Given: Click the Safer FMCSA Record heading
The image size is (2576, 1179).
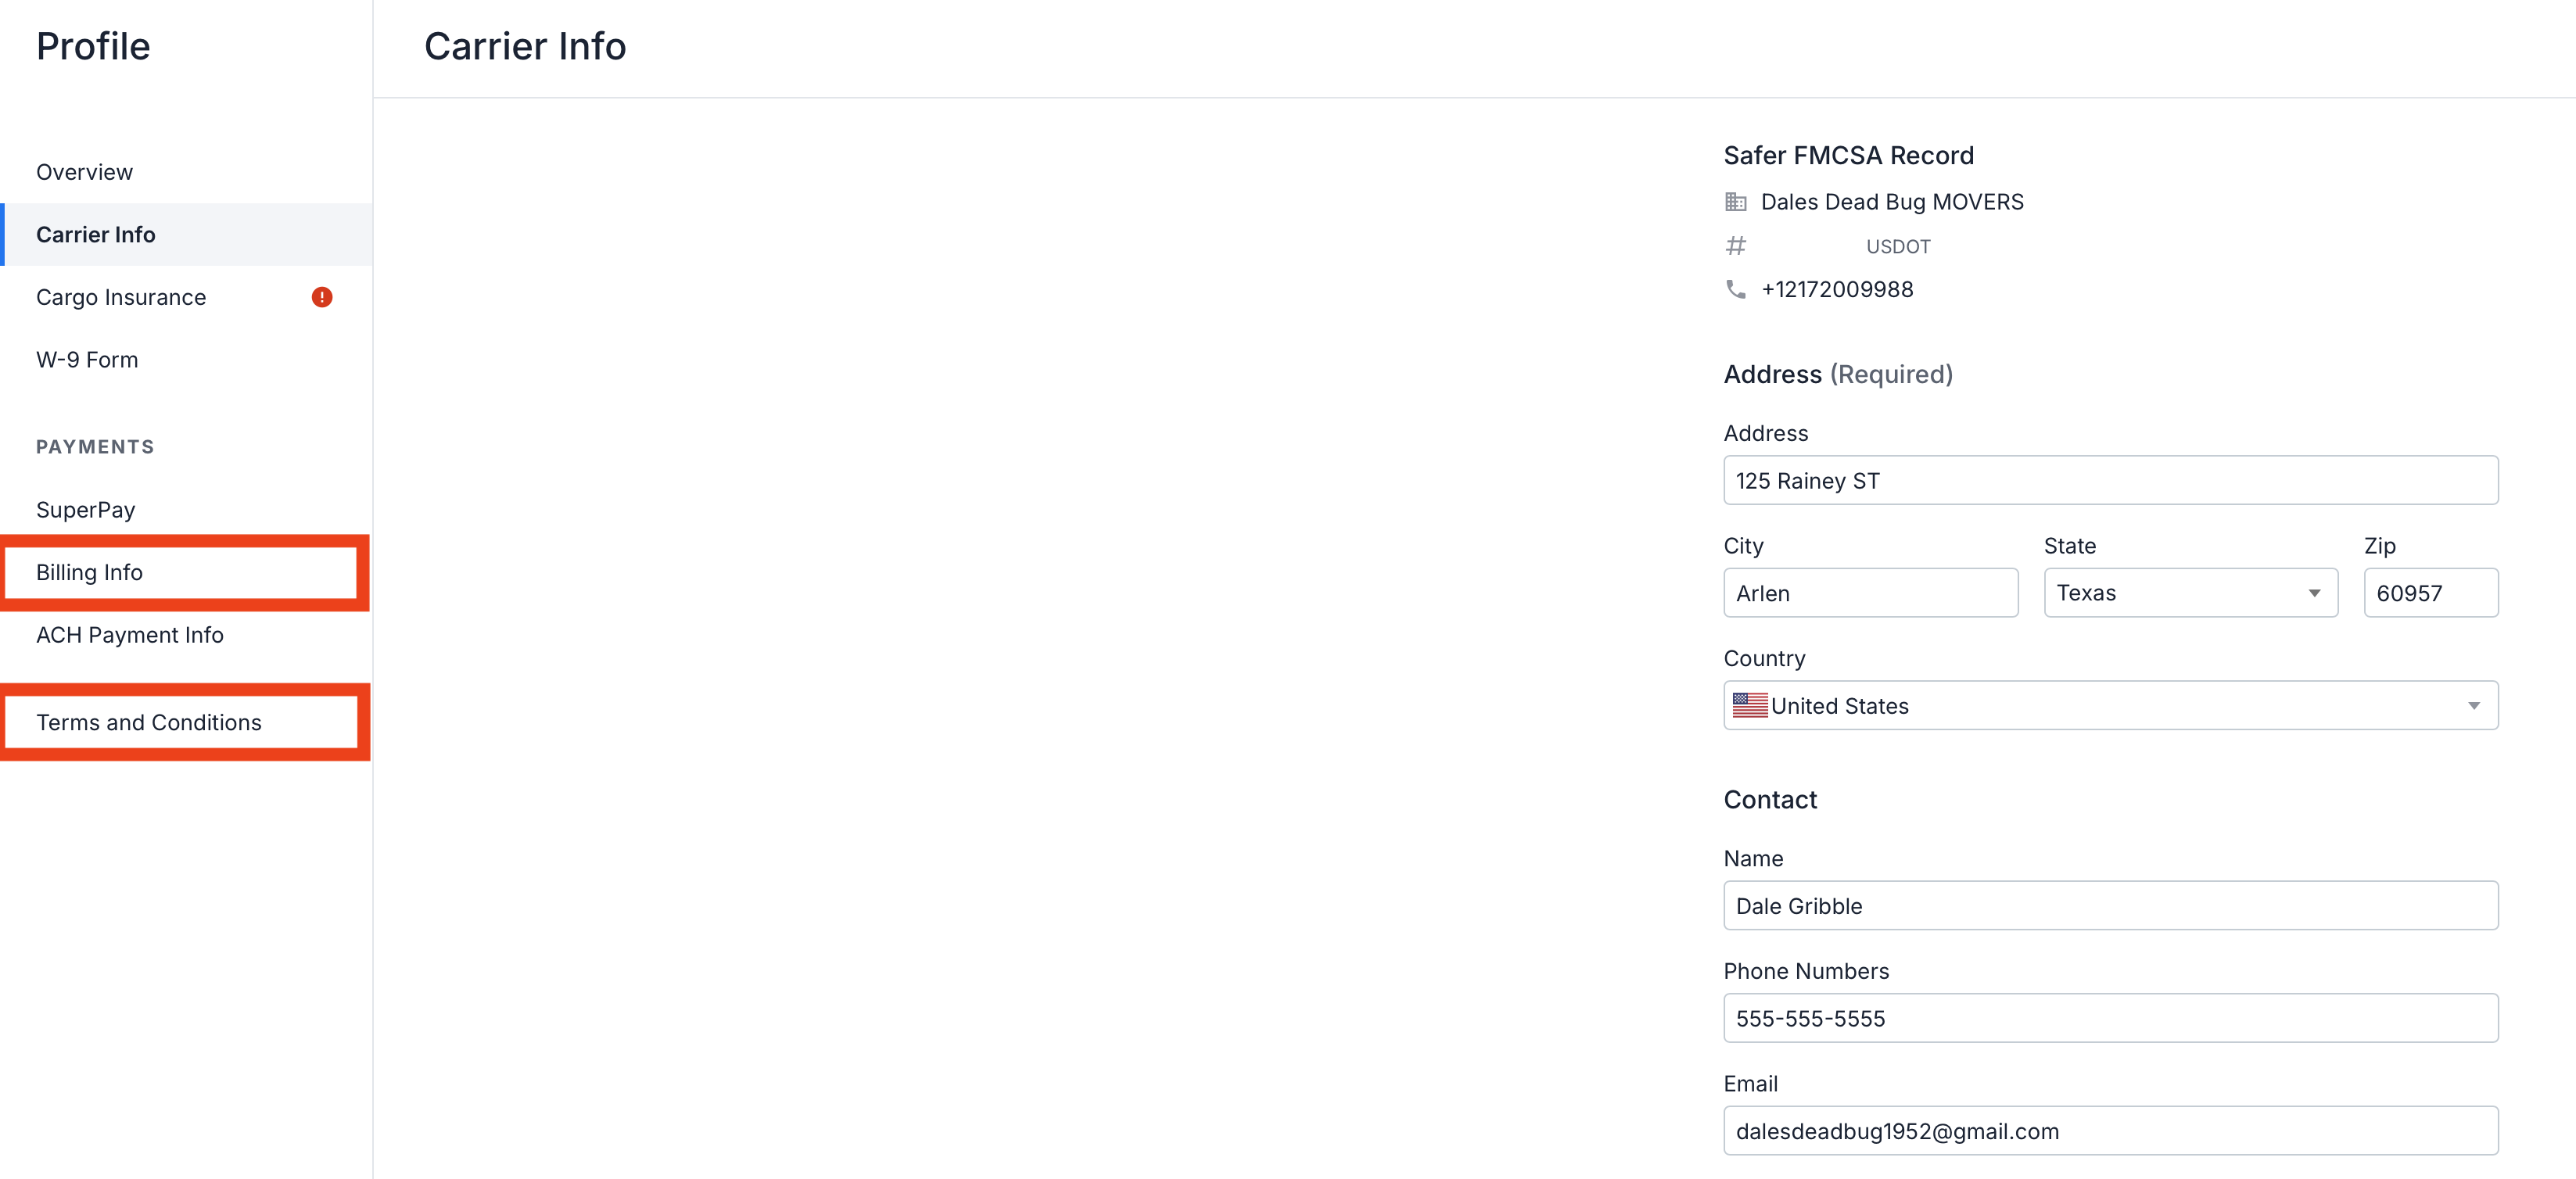Looking at the screenshot, I should (1848, 155).
